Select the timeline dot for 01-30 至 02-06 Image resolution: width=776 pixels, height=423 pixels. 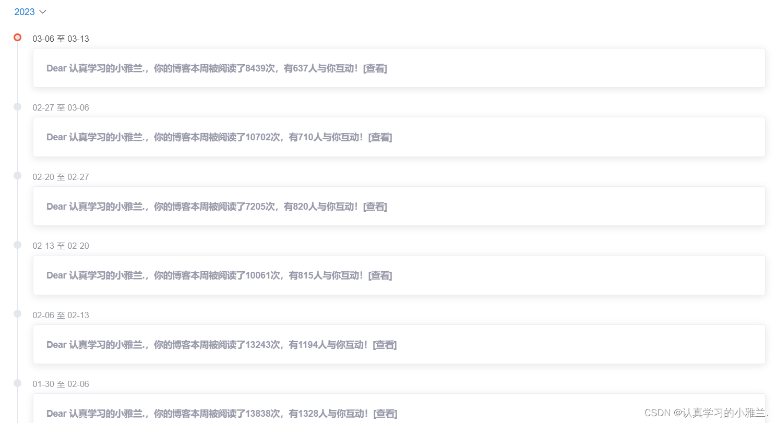(17, 383)
